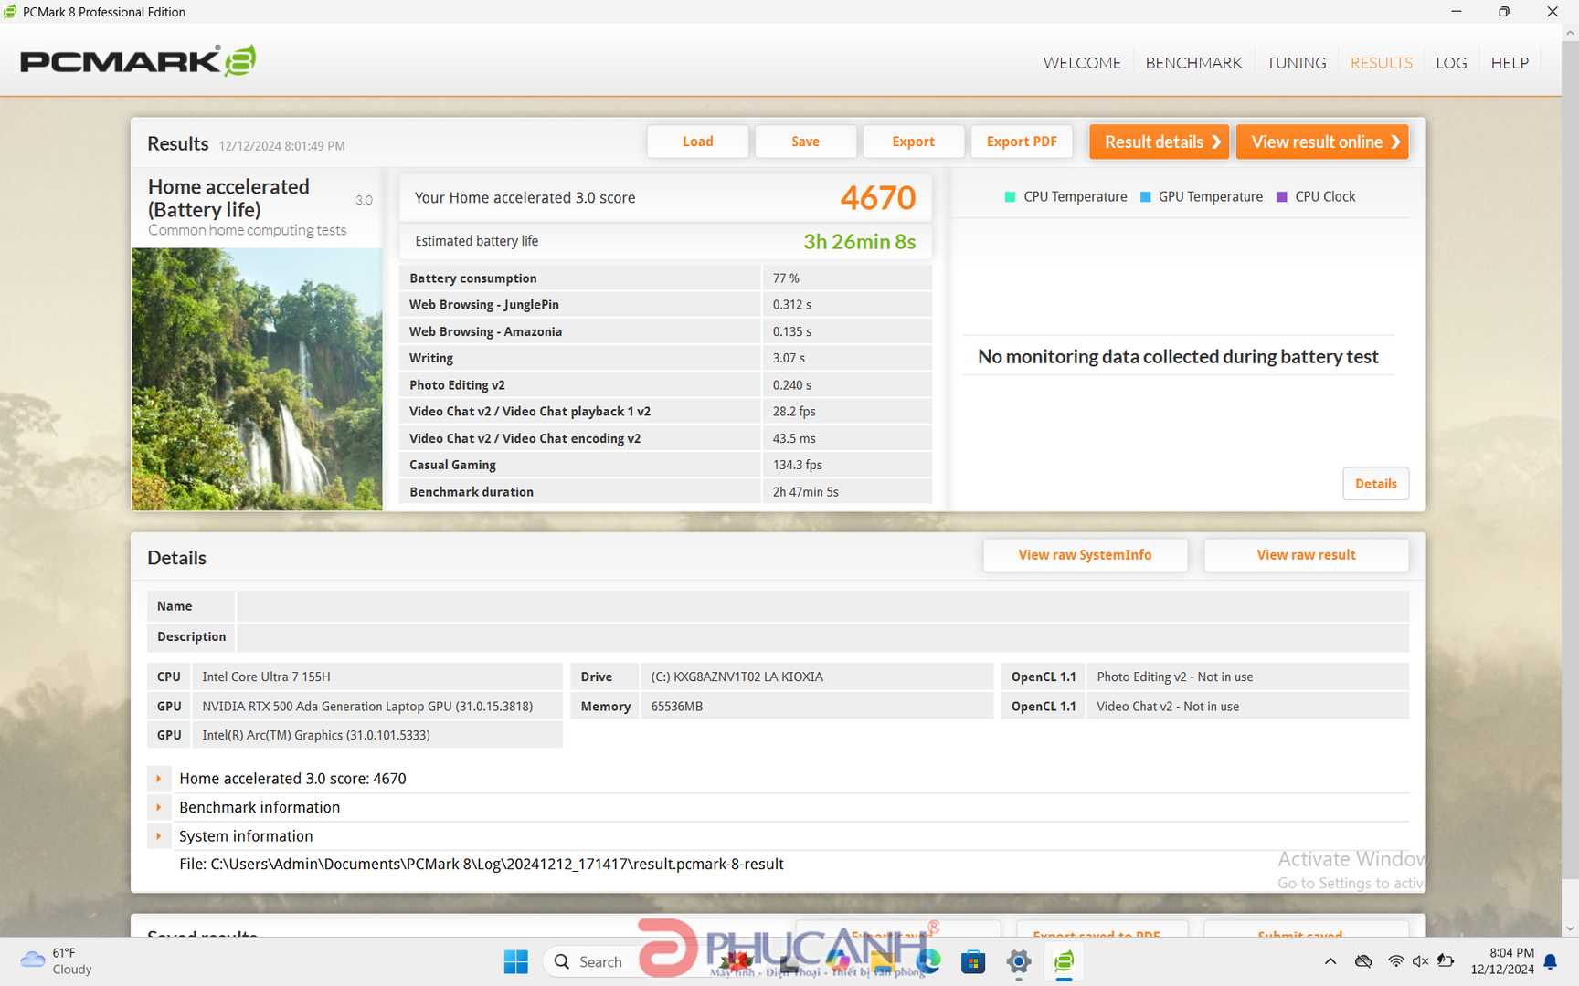Click the CPU Temperature legend swatch
1579x986 pixels.
point(1010,197)
